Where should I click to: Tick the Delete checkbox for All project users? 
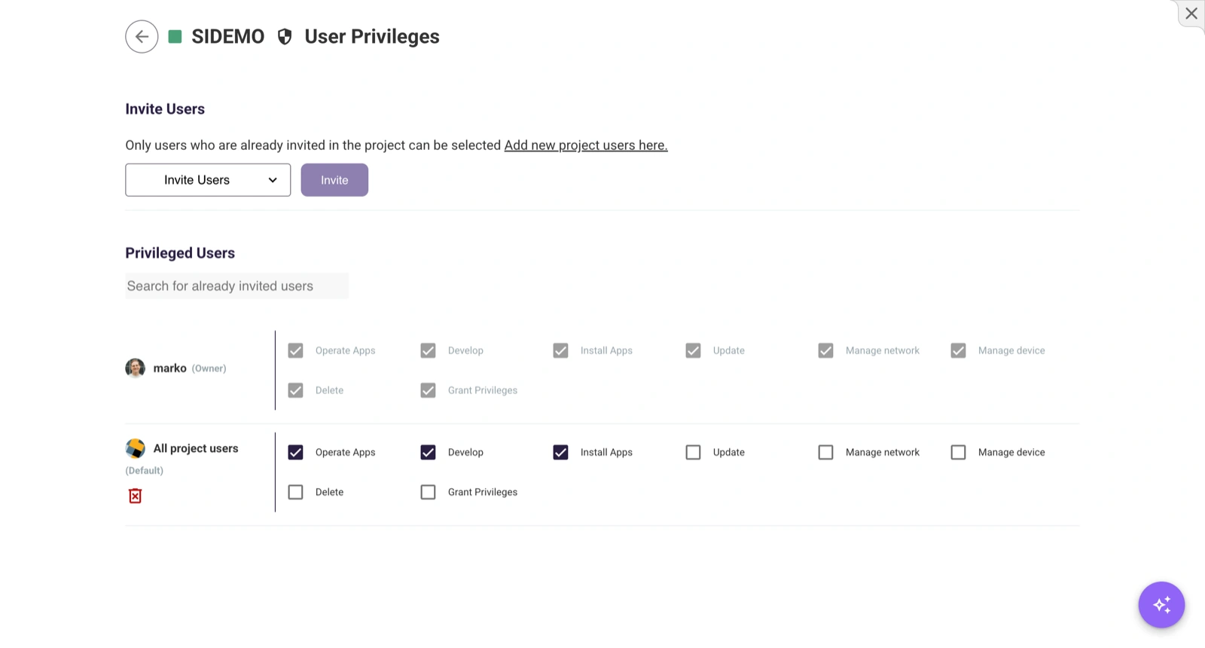[x=295, y=492]
